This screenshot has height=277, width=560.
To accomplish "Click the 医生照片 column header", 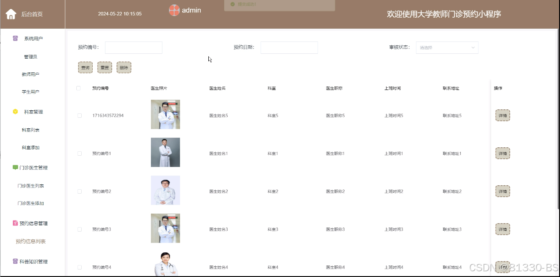I will [159, 88].
